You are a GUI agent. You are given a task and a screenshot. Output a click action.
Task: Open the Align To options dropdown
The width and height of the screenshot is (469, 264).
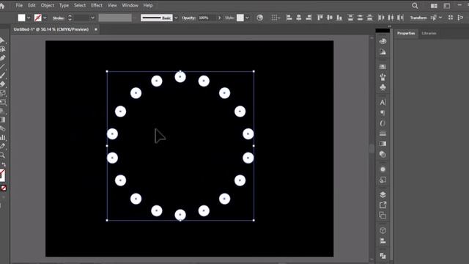(276, 18)
